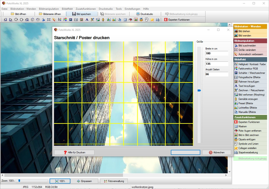Click the red eye removal icon in the toolbar
Screen dimensions: 269x189
point(130,20)
